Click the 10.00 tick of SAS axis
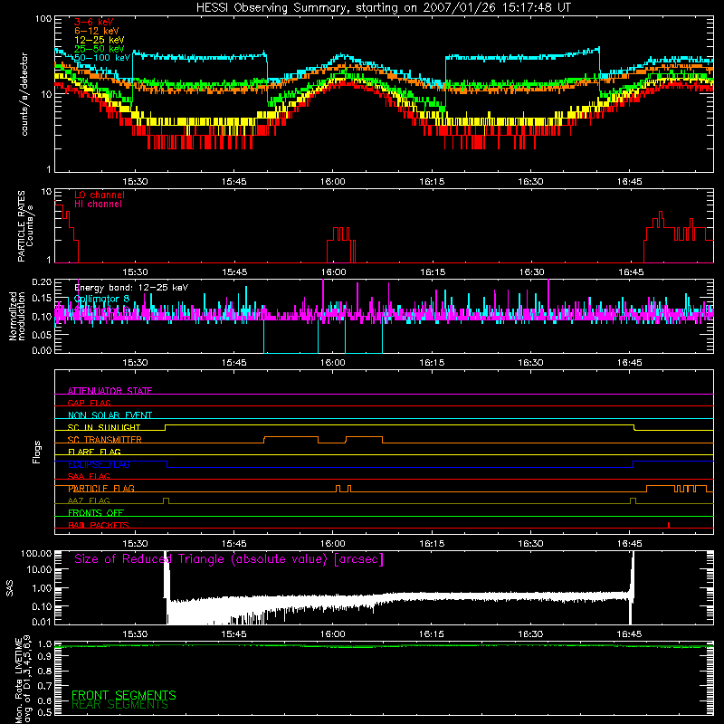Screen dimensions: 724x724 point(39,569)
